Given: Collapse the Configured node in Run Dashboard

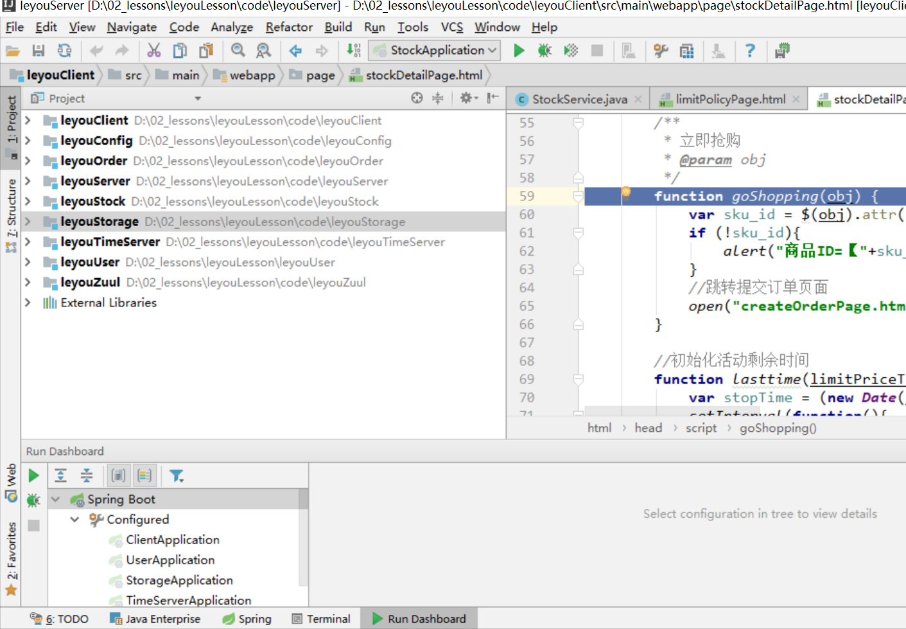Looking at the screenshot, I should tap(75, 519).
